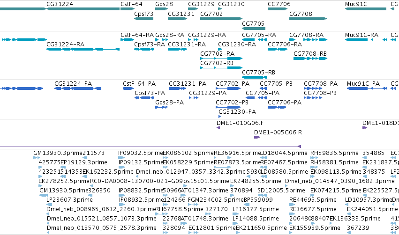Screen dimensions: 399x235
Task: Select the teal CG7708 gene arrow glyph
Action: (308, 19)
